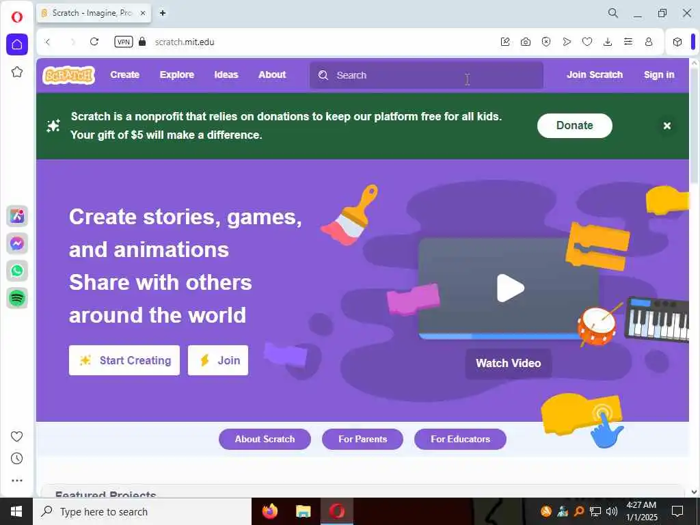Open the Easy Setup sliders icon
This screenshot has width=700, height=525.
628,42
